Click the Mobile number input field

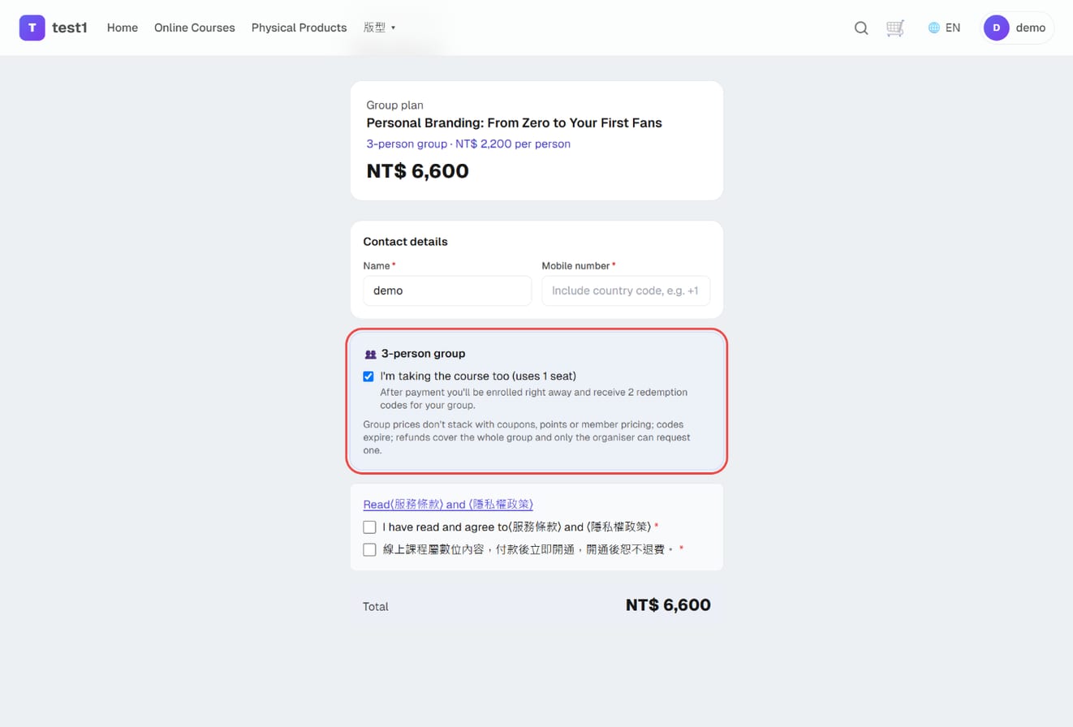coord(626,290)
